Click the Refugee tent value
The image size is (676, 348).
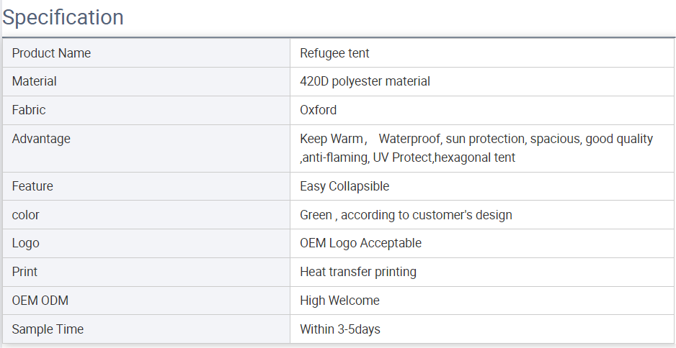334,53
